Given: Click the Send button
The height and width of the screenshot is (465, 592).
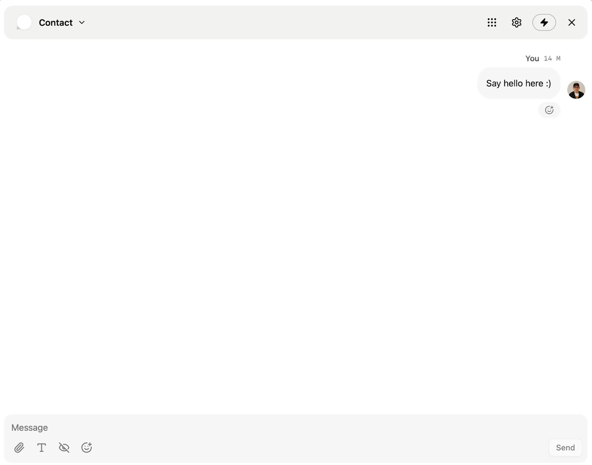Looking at the screenshot, I should [565, 448].
